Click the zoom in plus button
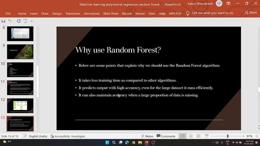 click(x=243, y=136)
